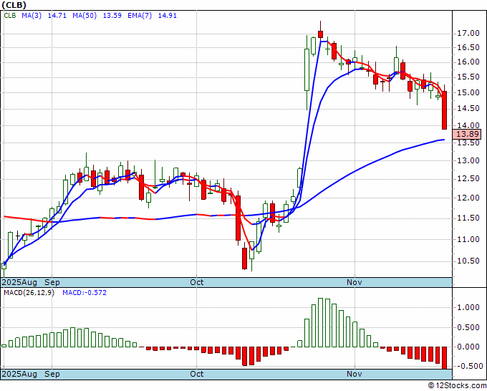487x391 pixels.
Task: Click the 14.00 price axis label
Action: click(468, 125)
